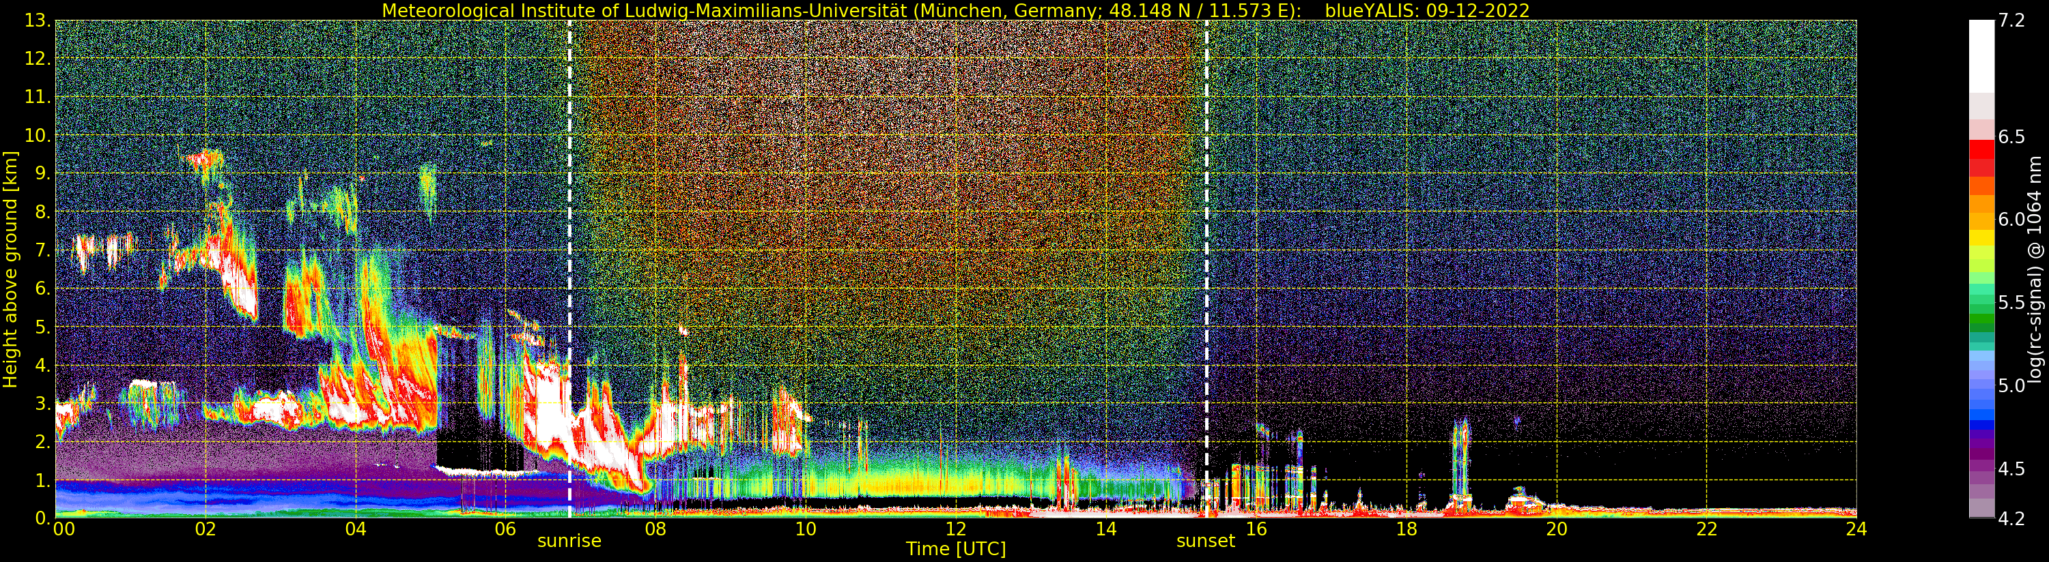Click the 5. tick on the height axis
2049x562 pixels.
click(x=42, y=327)
